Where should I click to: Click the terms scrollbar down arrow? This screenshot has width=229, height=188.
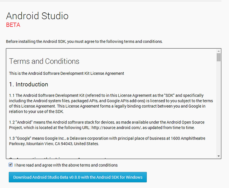coord(219,156)
